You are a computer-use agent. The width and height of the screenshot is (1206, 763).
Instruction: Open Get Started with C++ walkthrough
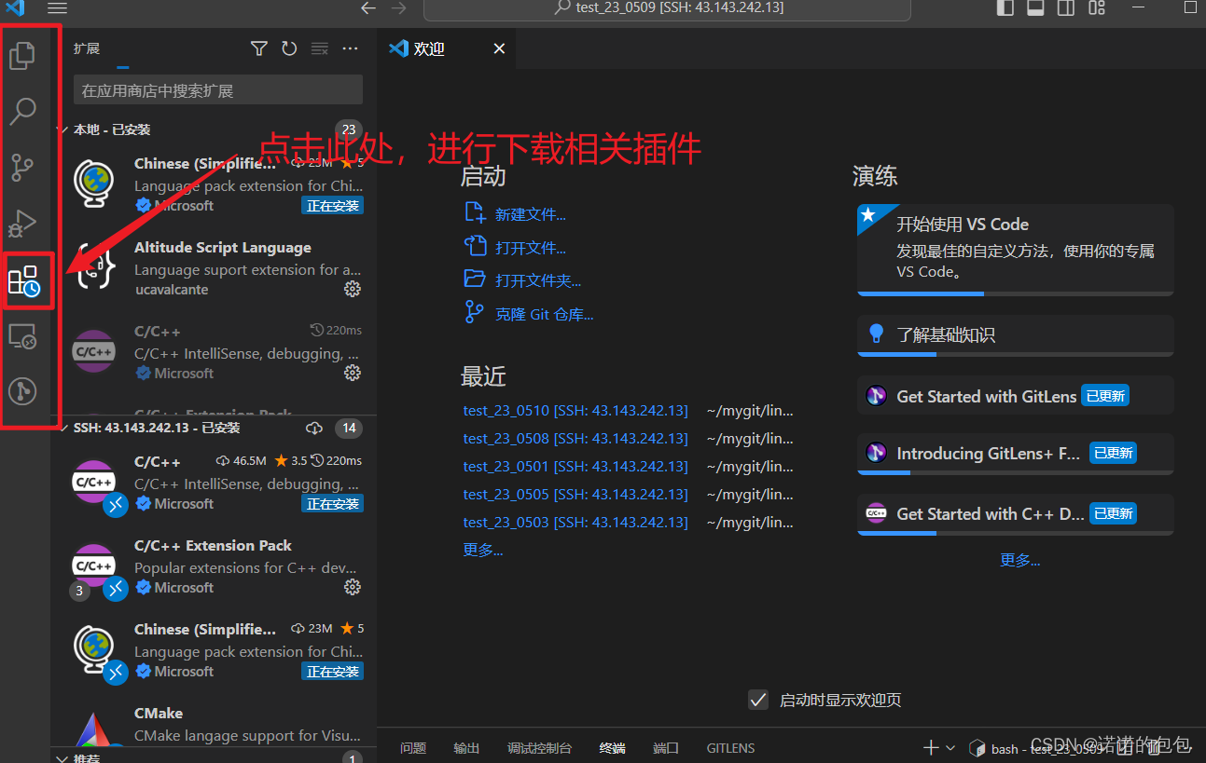tap(1015, 514)
